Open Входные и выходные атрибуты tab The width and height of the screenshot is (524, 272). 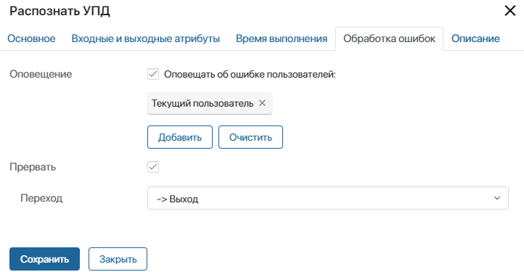[x=146, y=38]
